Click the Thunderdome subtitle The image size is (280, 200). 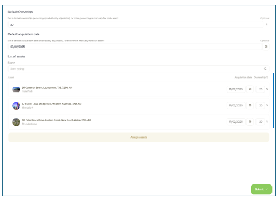[x=29, y=124]
